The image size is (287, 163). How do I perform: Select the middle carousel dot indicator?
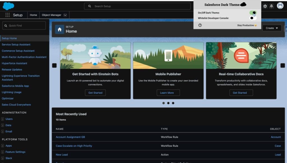pos(168,103)
